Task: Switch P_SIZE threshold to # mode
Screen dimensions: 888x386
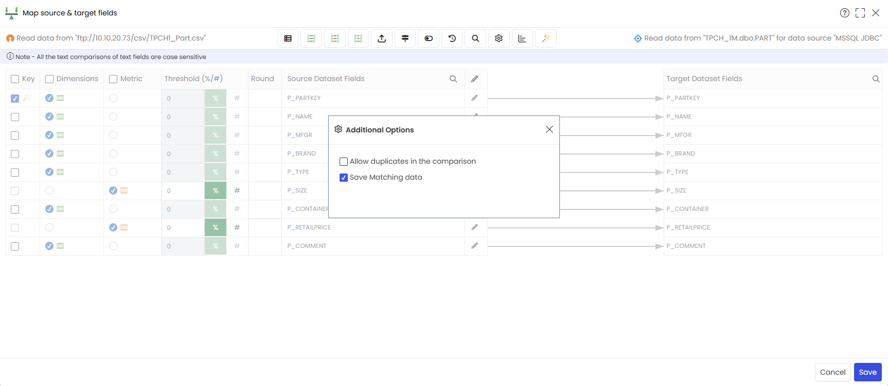Action: tap(237, 190)
